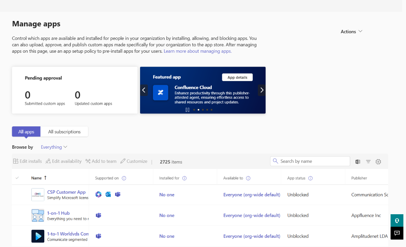
Task: Open Learn more about managing apps link
Action: tap(198, 51)
